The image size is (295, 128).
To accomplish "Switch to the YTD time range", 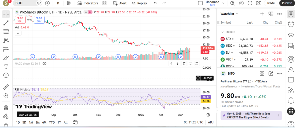I will coord(52,122).
